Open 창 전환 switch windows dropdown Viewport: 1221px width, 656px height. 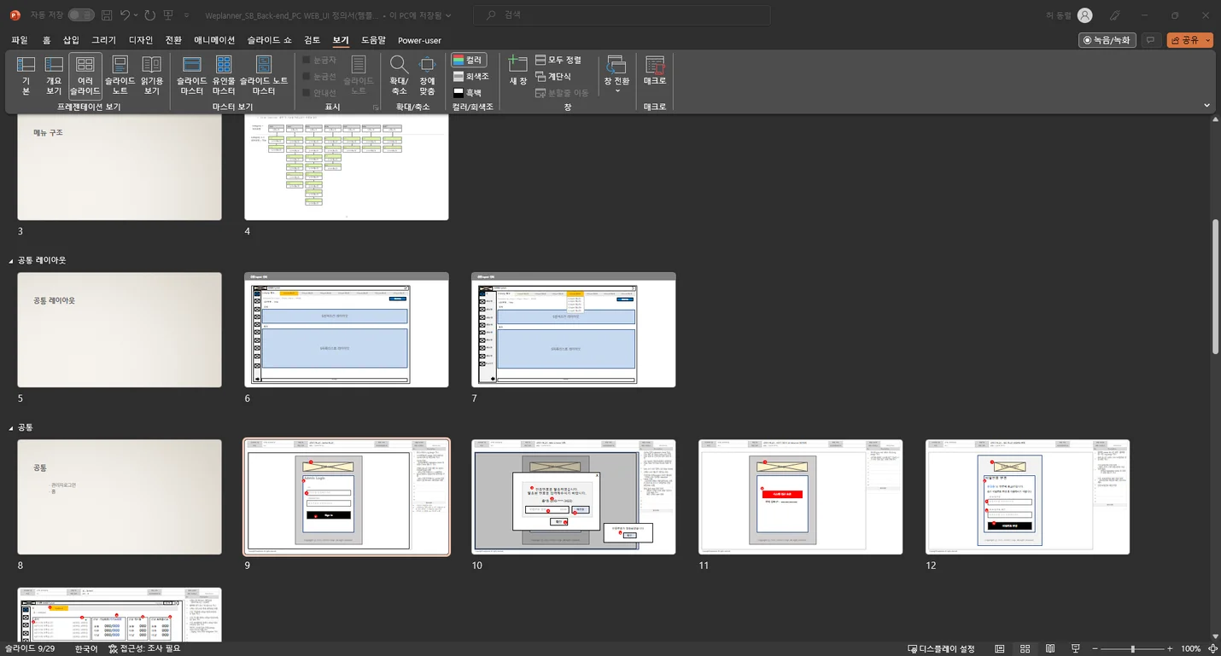[616, 75]
